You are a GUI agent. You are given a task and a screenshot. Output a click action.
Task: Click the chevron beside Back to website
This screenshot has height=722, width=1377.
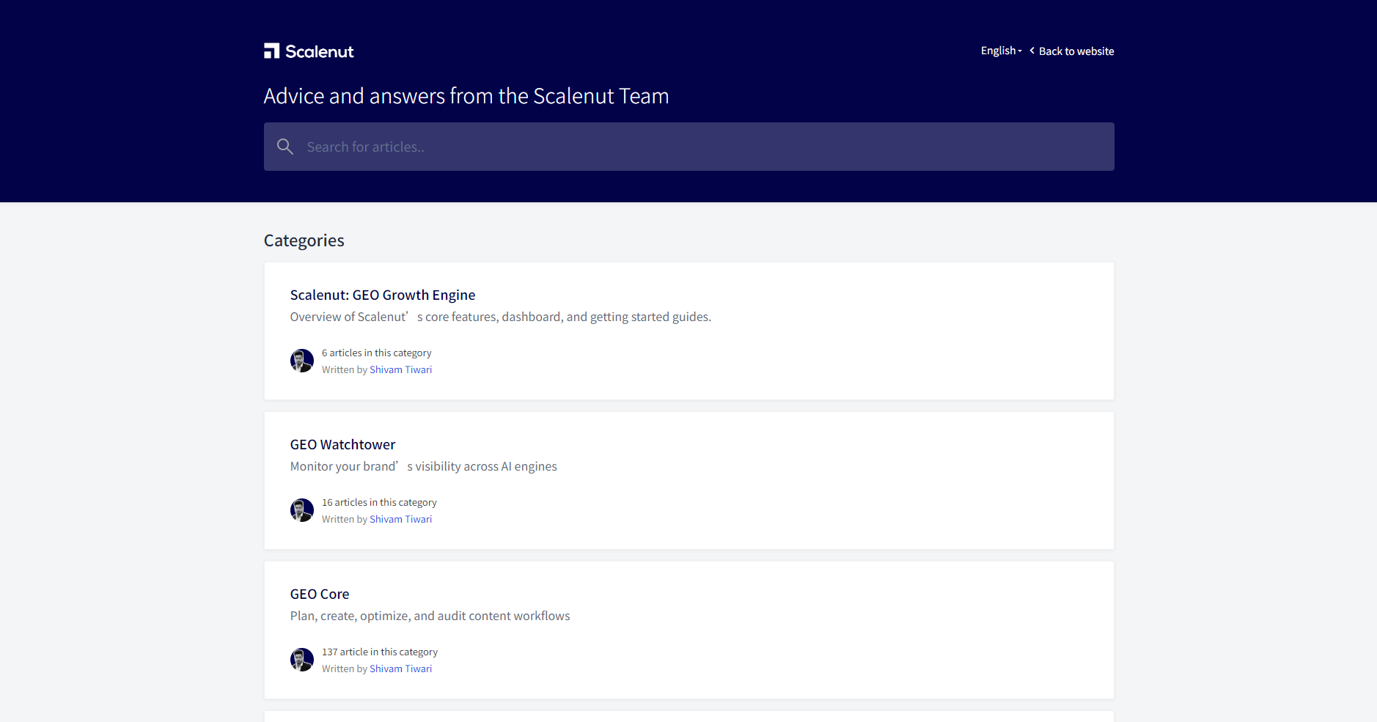(1032, 51)
